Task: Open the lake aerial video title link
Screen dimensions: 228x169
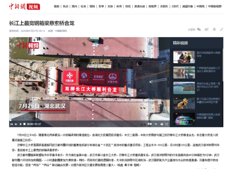Action: pos(208,86)
